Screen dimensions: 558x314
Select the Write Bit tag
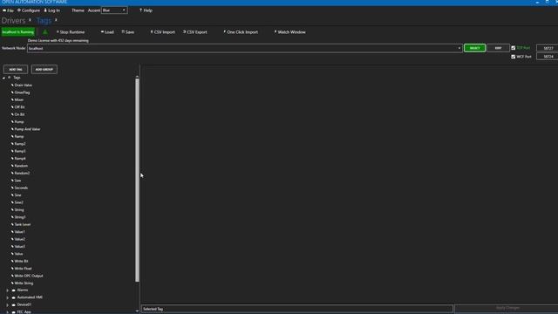click(x=21, y=262)
